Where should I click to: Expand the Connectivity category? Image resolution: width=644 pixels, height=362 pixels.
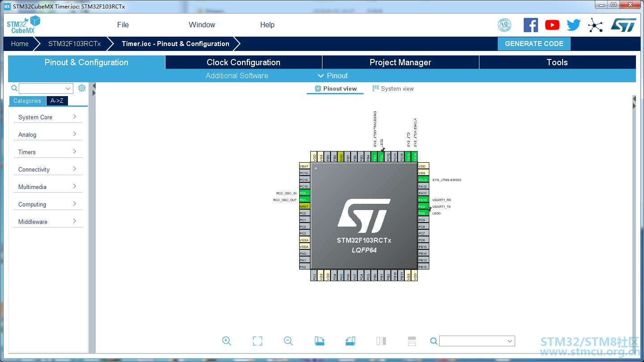pos(48,169)
